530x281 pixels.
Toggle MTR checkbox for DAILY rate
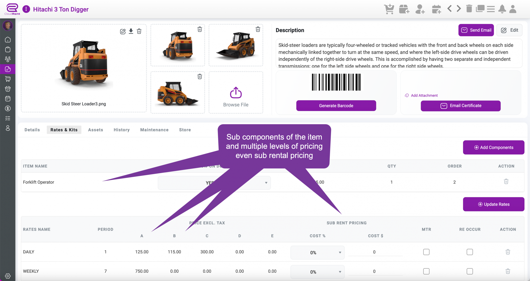[x=426, y=252]
